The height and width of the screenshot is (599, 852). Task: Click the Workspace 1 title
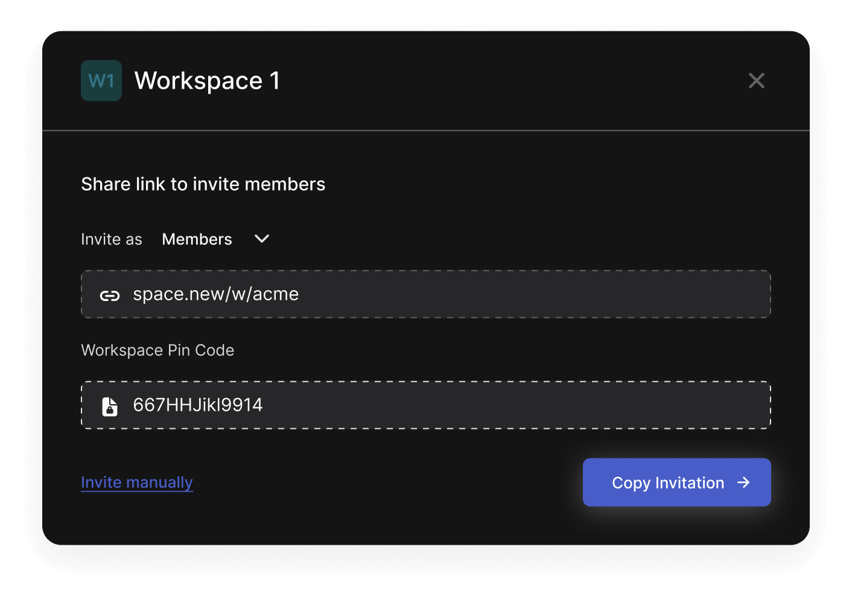click(x=207, y=81)
